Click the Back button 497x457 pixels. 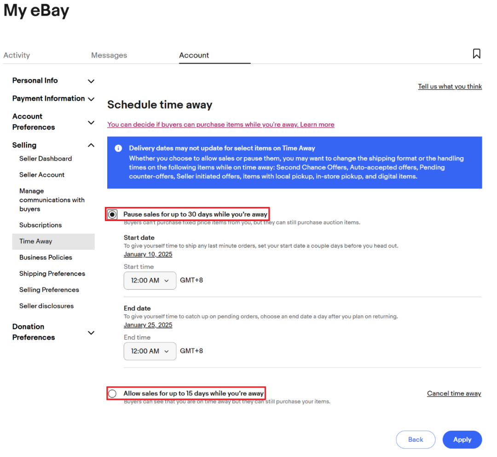416,439
